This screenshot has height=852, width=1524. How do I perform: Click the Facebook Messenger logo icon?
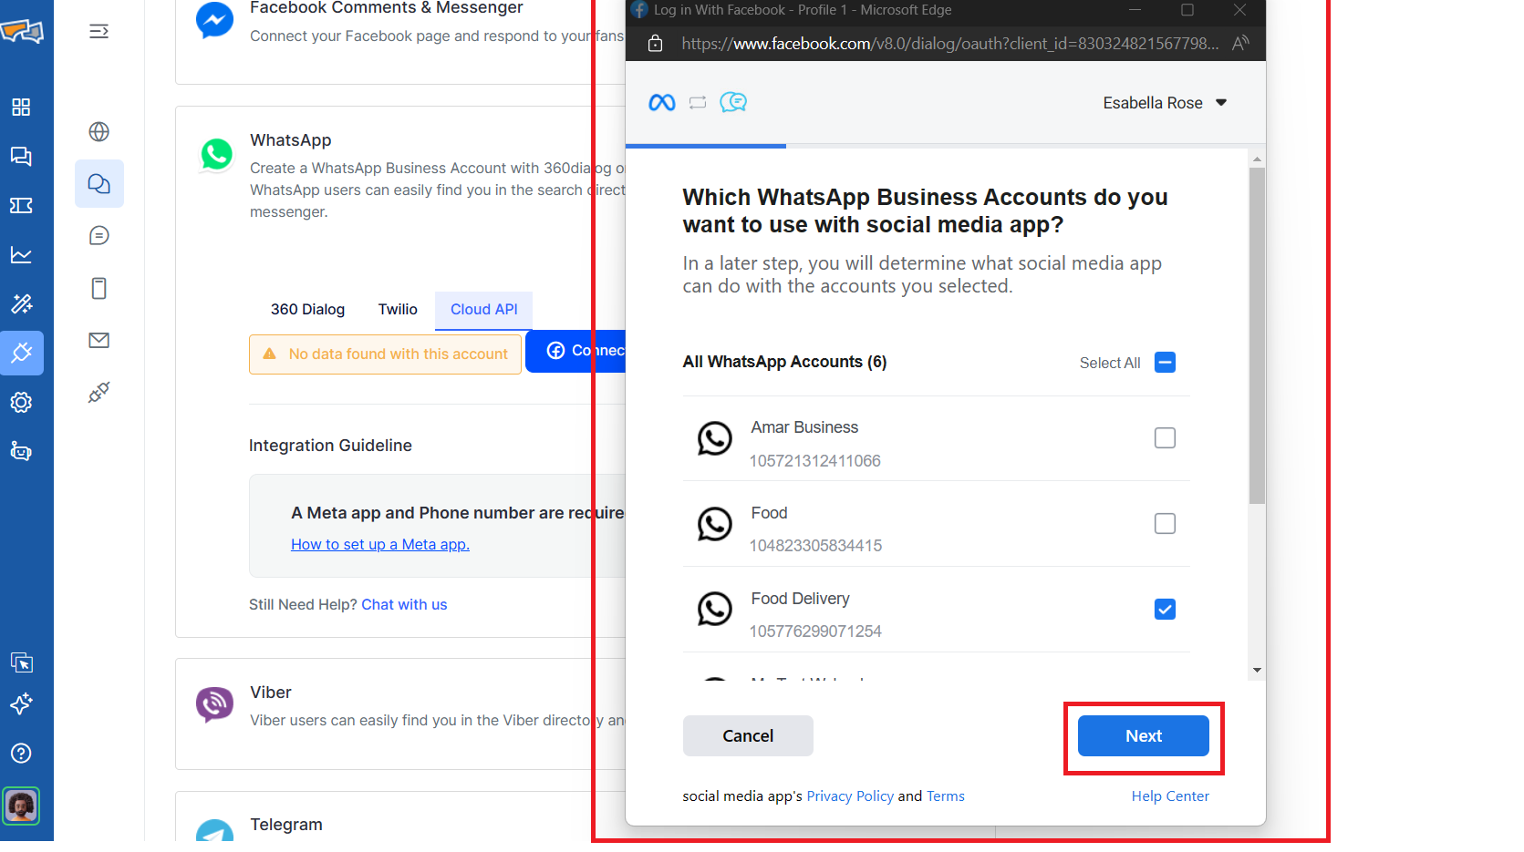(x=215, y=20)
